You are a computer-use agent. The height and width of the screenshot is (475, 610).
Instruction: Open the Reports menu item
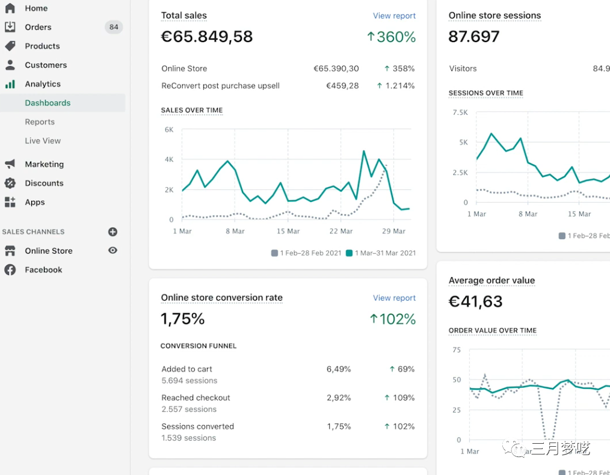tap(40, 122)
